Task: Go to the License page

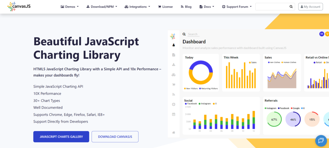Action: click(165, 7)
